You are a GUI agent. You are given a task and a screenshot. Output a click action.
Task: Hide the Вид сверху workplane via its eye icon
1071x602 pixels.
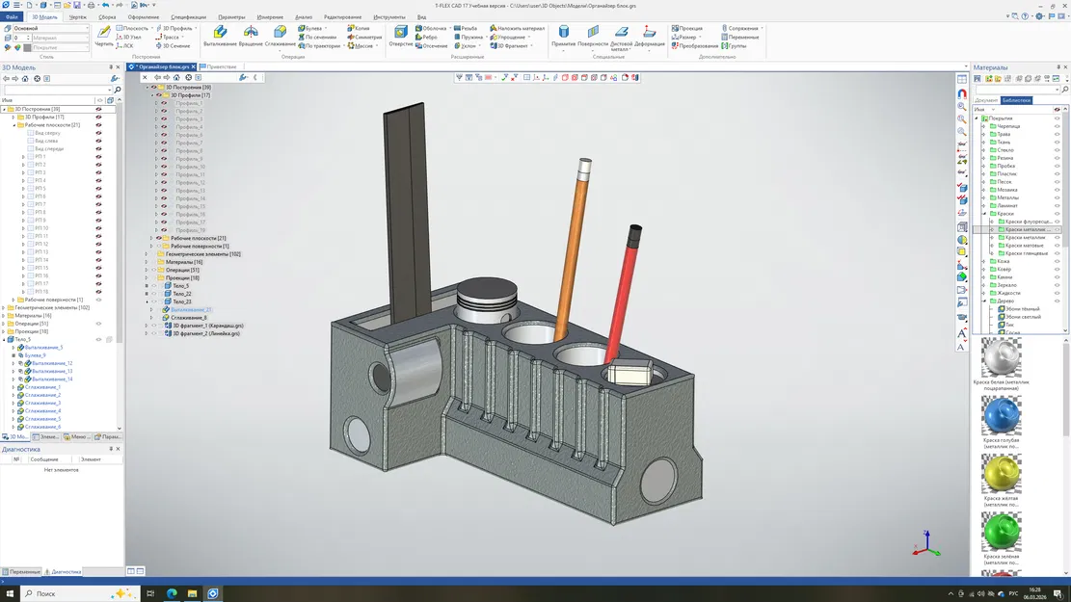(98, 133)
